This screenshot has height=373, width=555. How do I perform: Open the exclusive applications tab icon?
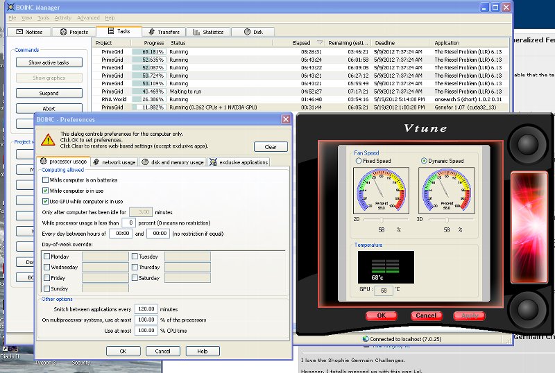coord(213,162)
